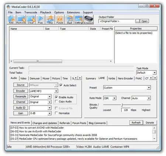Open the audio Channel Original dropdown
The height and width of the screenshot is (156, 166).
[x=49, y=102]
